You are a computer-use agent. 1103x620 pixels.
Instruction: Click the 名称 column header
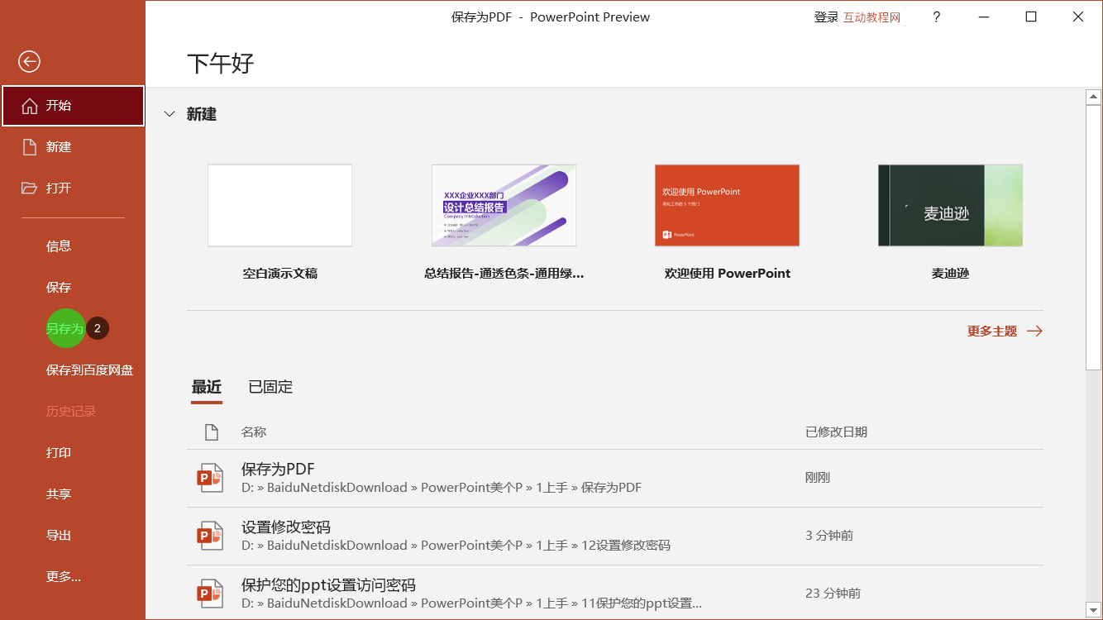[x=254, y=432]
